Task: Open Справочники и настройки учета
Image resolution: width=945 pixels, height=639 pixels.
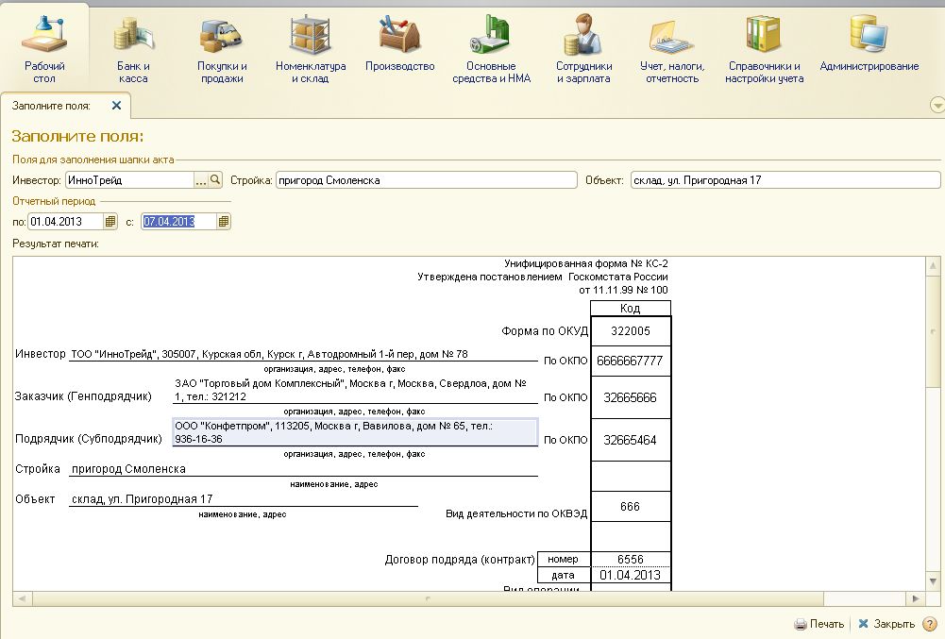Action: [764, 48]
